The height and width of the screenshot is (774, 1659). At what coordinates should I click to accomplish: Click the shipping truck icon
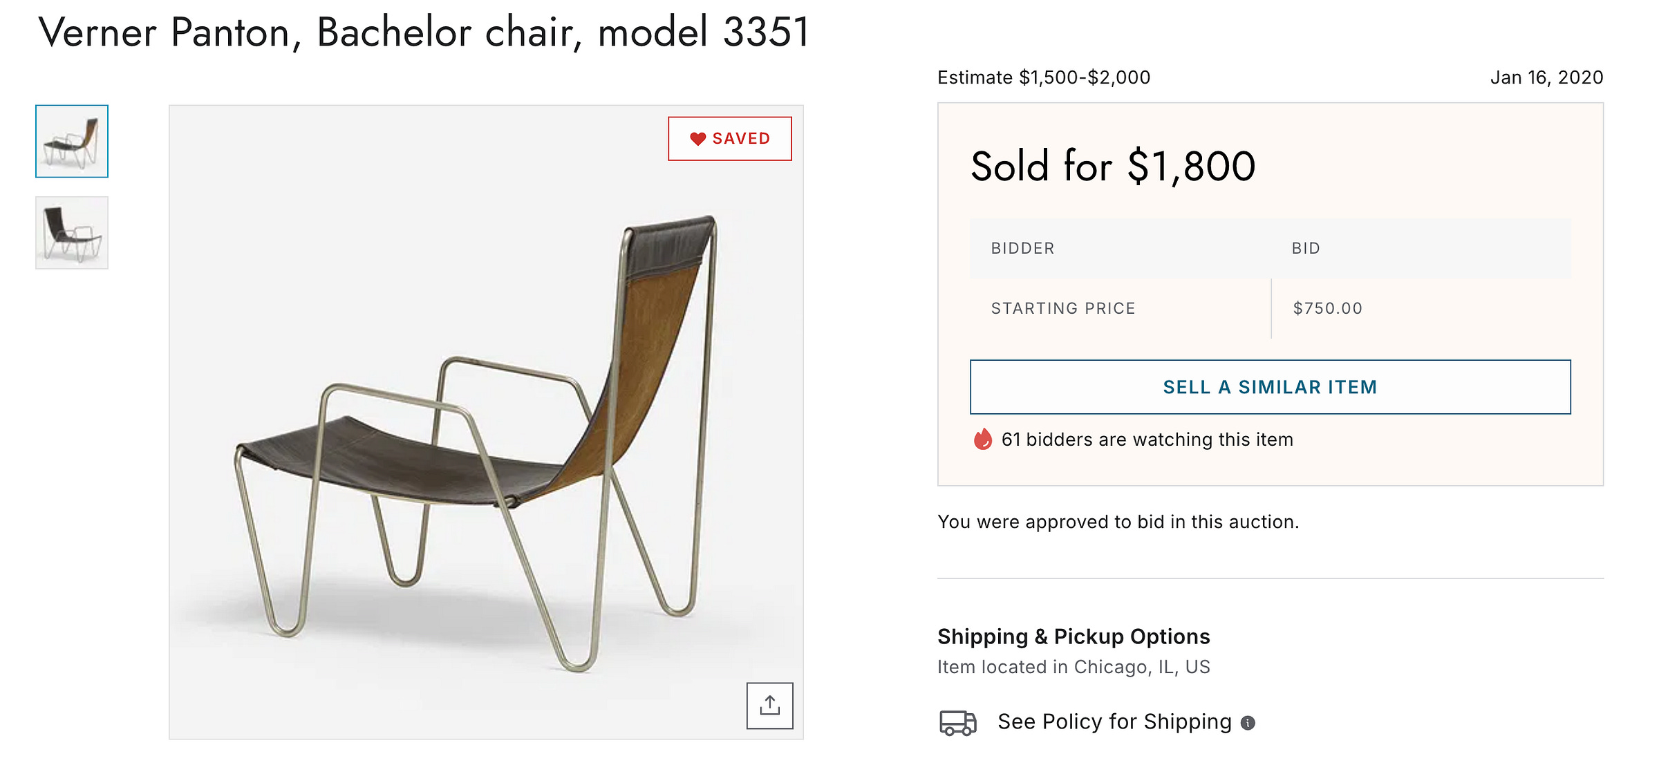[x=957, y=722]
